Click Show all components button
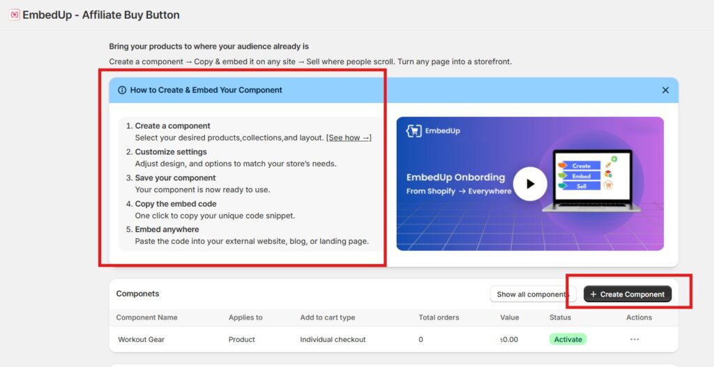 click(533, 295)
